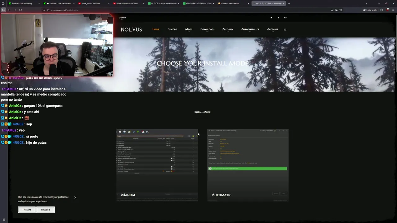Click 1nFAMus chat message 'yep'
Viewport: 397px width, 223px height.
coord(22,130)
